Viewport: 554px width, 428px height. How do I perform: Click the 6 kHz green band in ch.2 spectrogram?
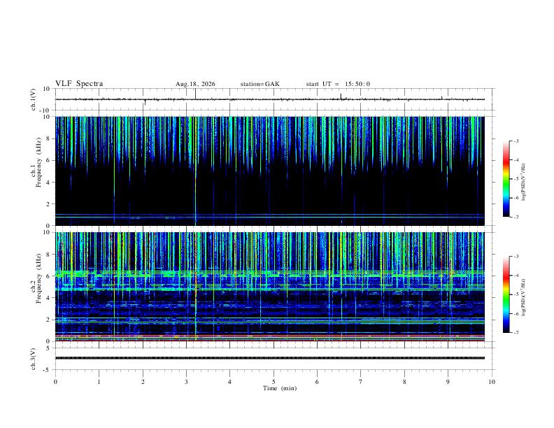point(270,273)
